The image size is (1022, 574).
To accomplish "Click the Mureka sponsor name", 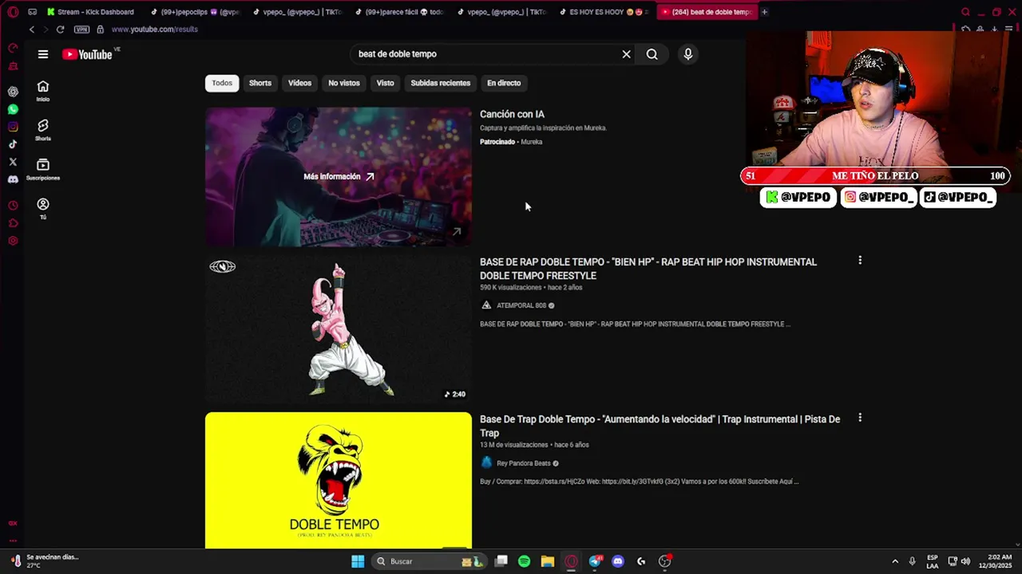I will click(x=532, y=142).
